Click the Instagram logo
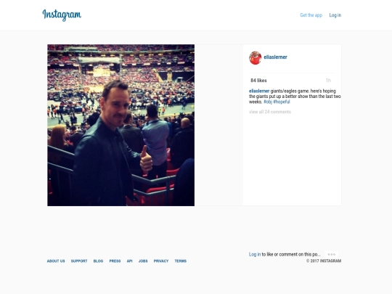The width and height of the screenshot is (392, 294). coord(62,15)
